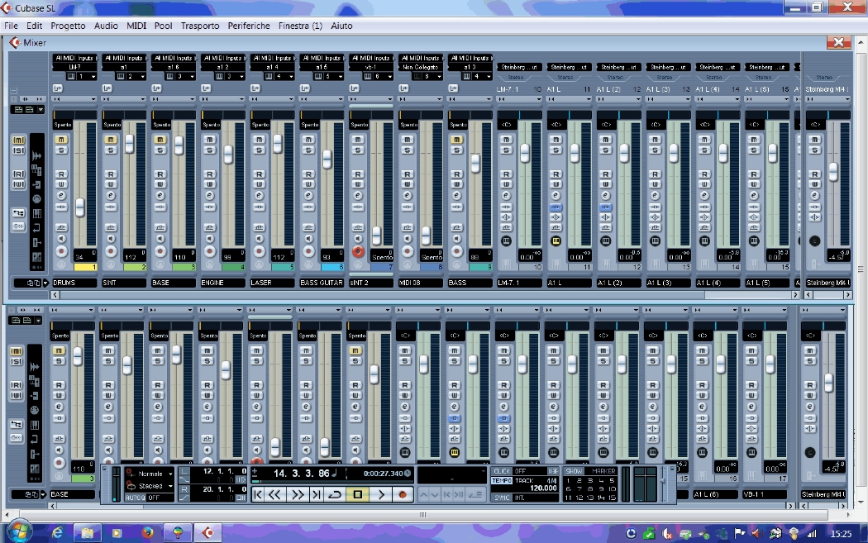
Task: Solo the SINT channel
Action: [111, 150]
